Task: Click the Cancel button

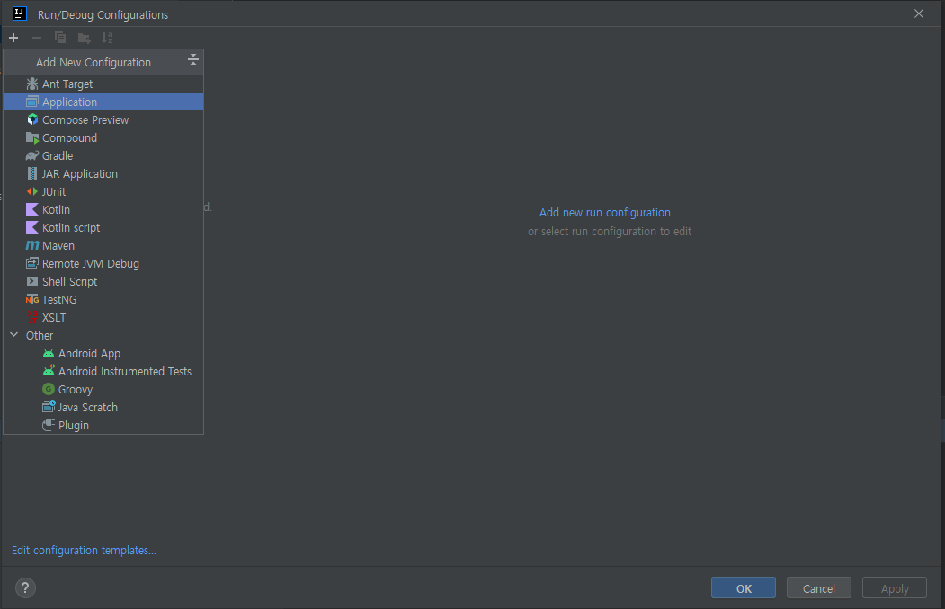Action: [x=818, y=588]
